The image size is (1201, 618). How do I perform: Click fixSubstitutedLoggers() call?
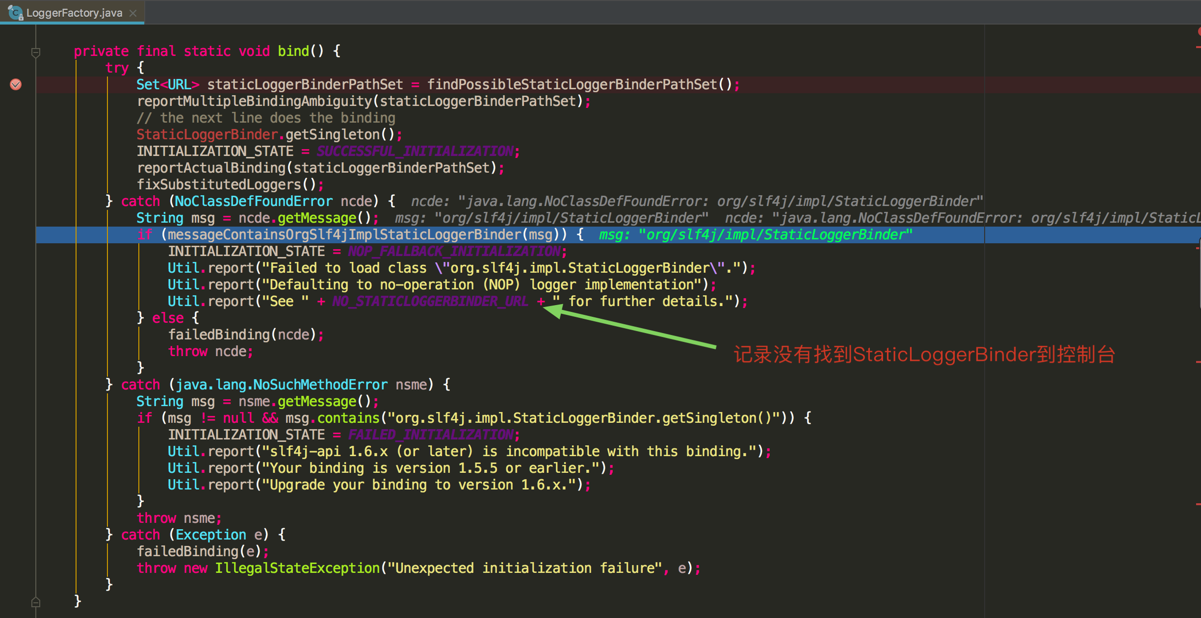click(227, 184)
